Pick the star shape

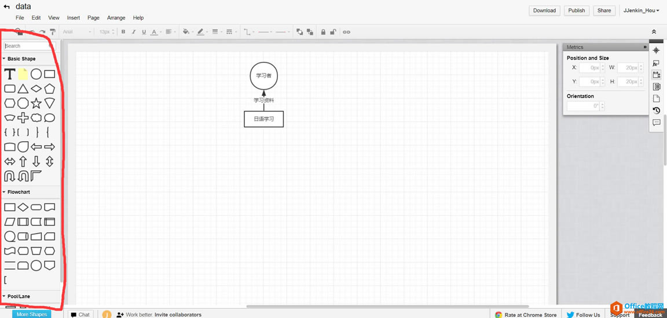tap(36, 103)
